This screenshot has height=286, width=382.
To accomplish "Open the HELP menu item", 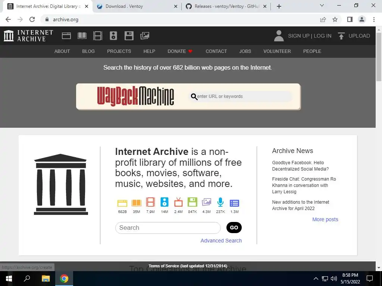I will coord(149,51).
